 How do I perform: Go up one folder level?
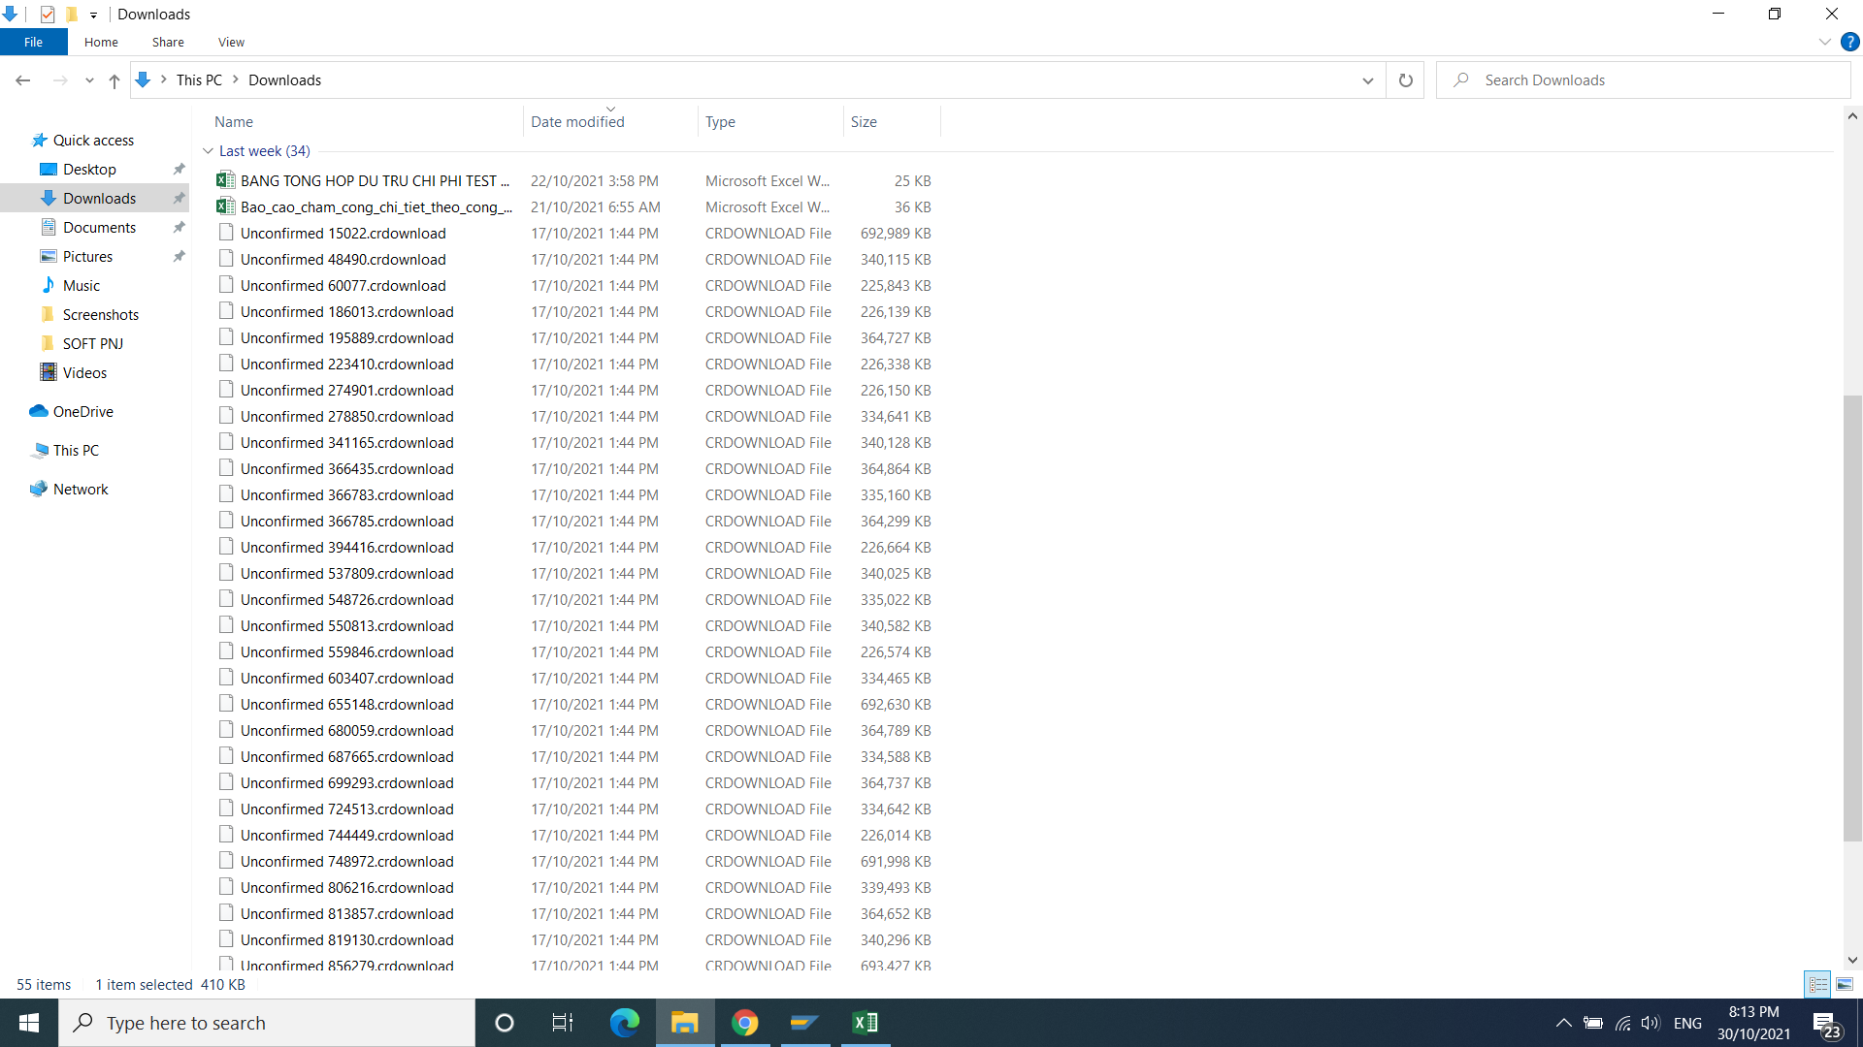point(114,80)
